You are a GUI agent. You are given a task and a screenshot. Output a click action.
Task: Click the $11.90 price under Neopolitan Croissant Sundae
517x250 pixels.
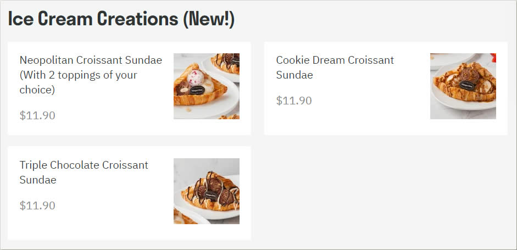(x=37, y=115)
